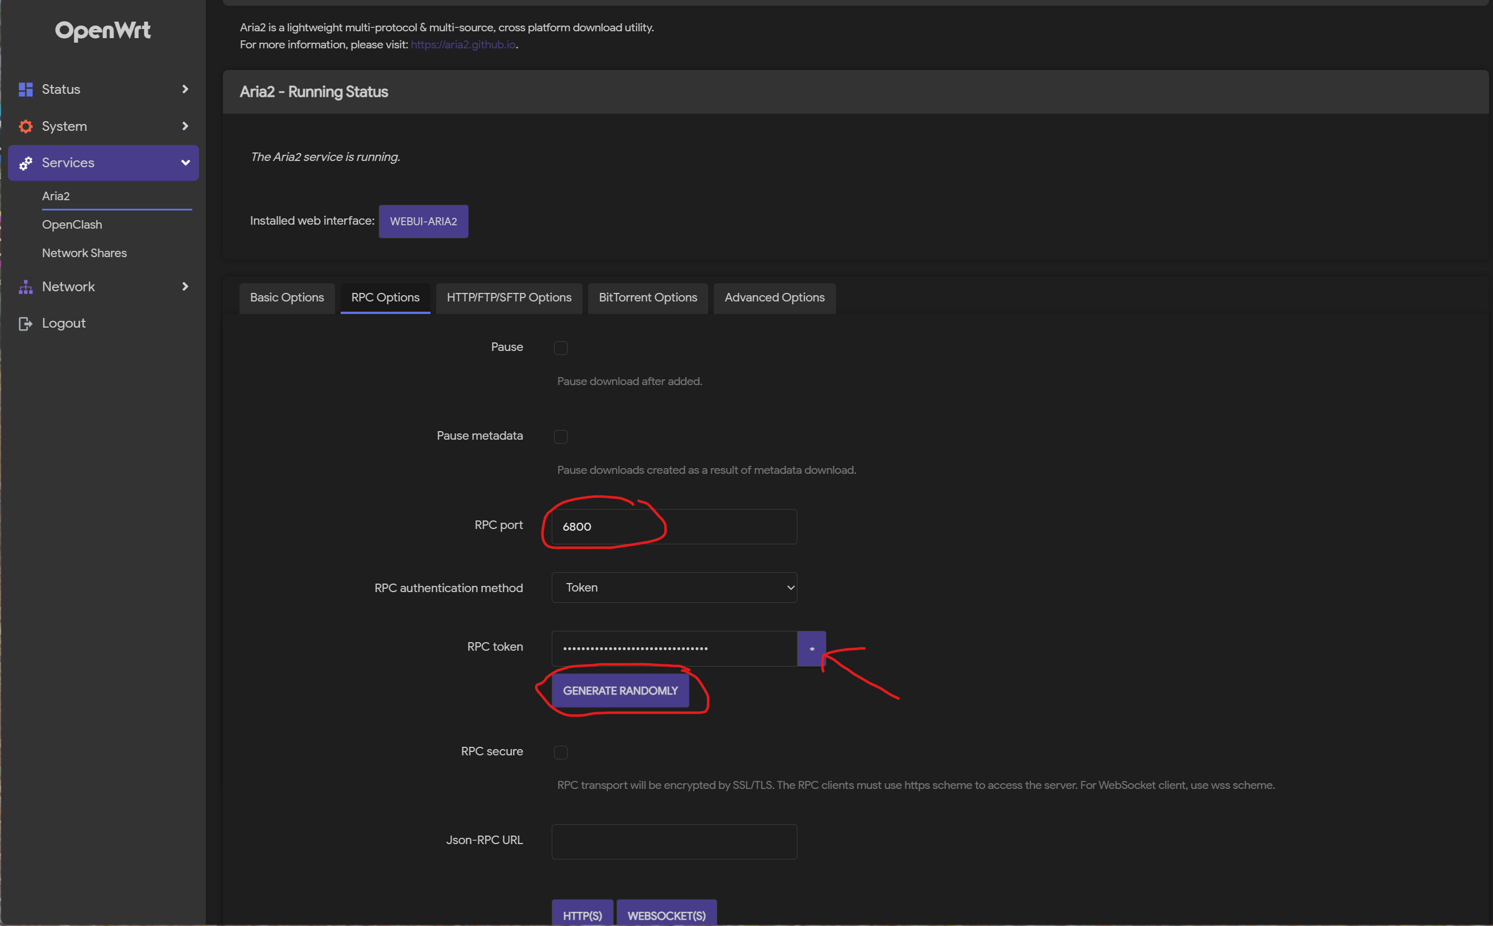1493x926 pixels.
Task: Click the HTTP(S) button
Action: [582, 913]
